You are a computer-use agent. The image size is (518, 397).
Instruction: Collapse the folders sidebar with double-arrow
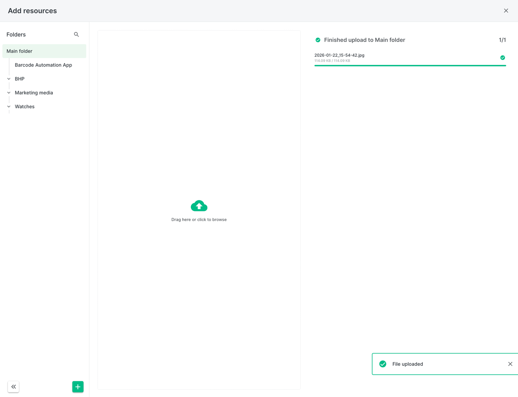13,387
